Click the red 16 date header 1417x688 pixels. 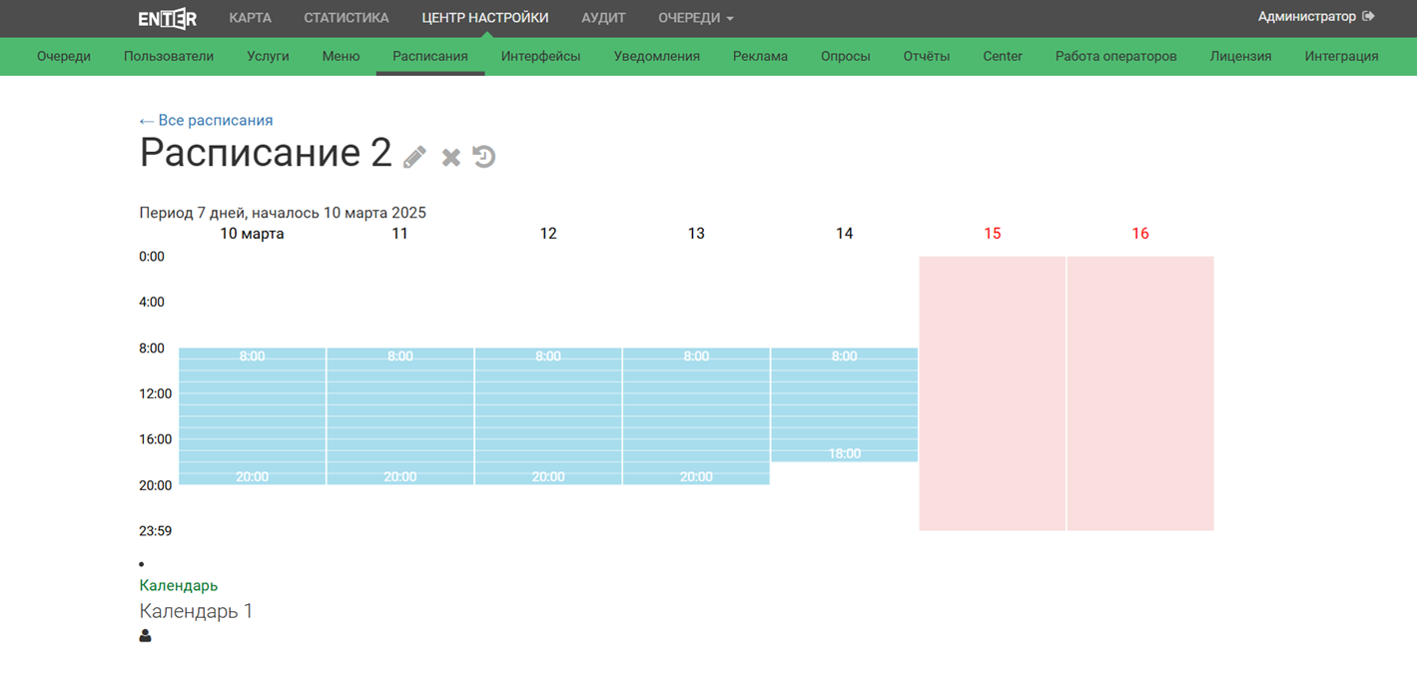point(1139,234)
